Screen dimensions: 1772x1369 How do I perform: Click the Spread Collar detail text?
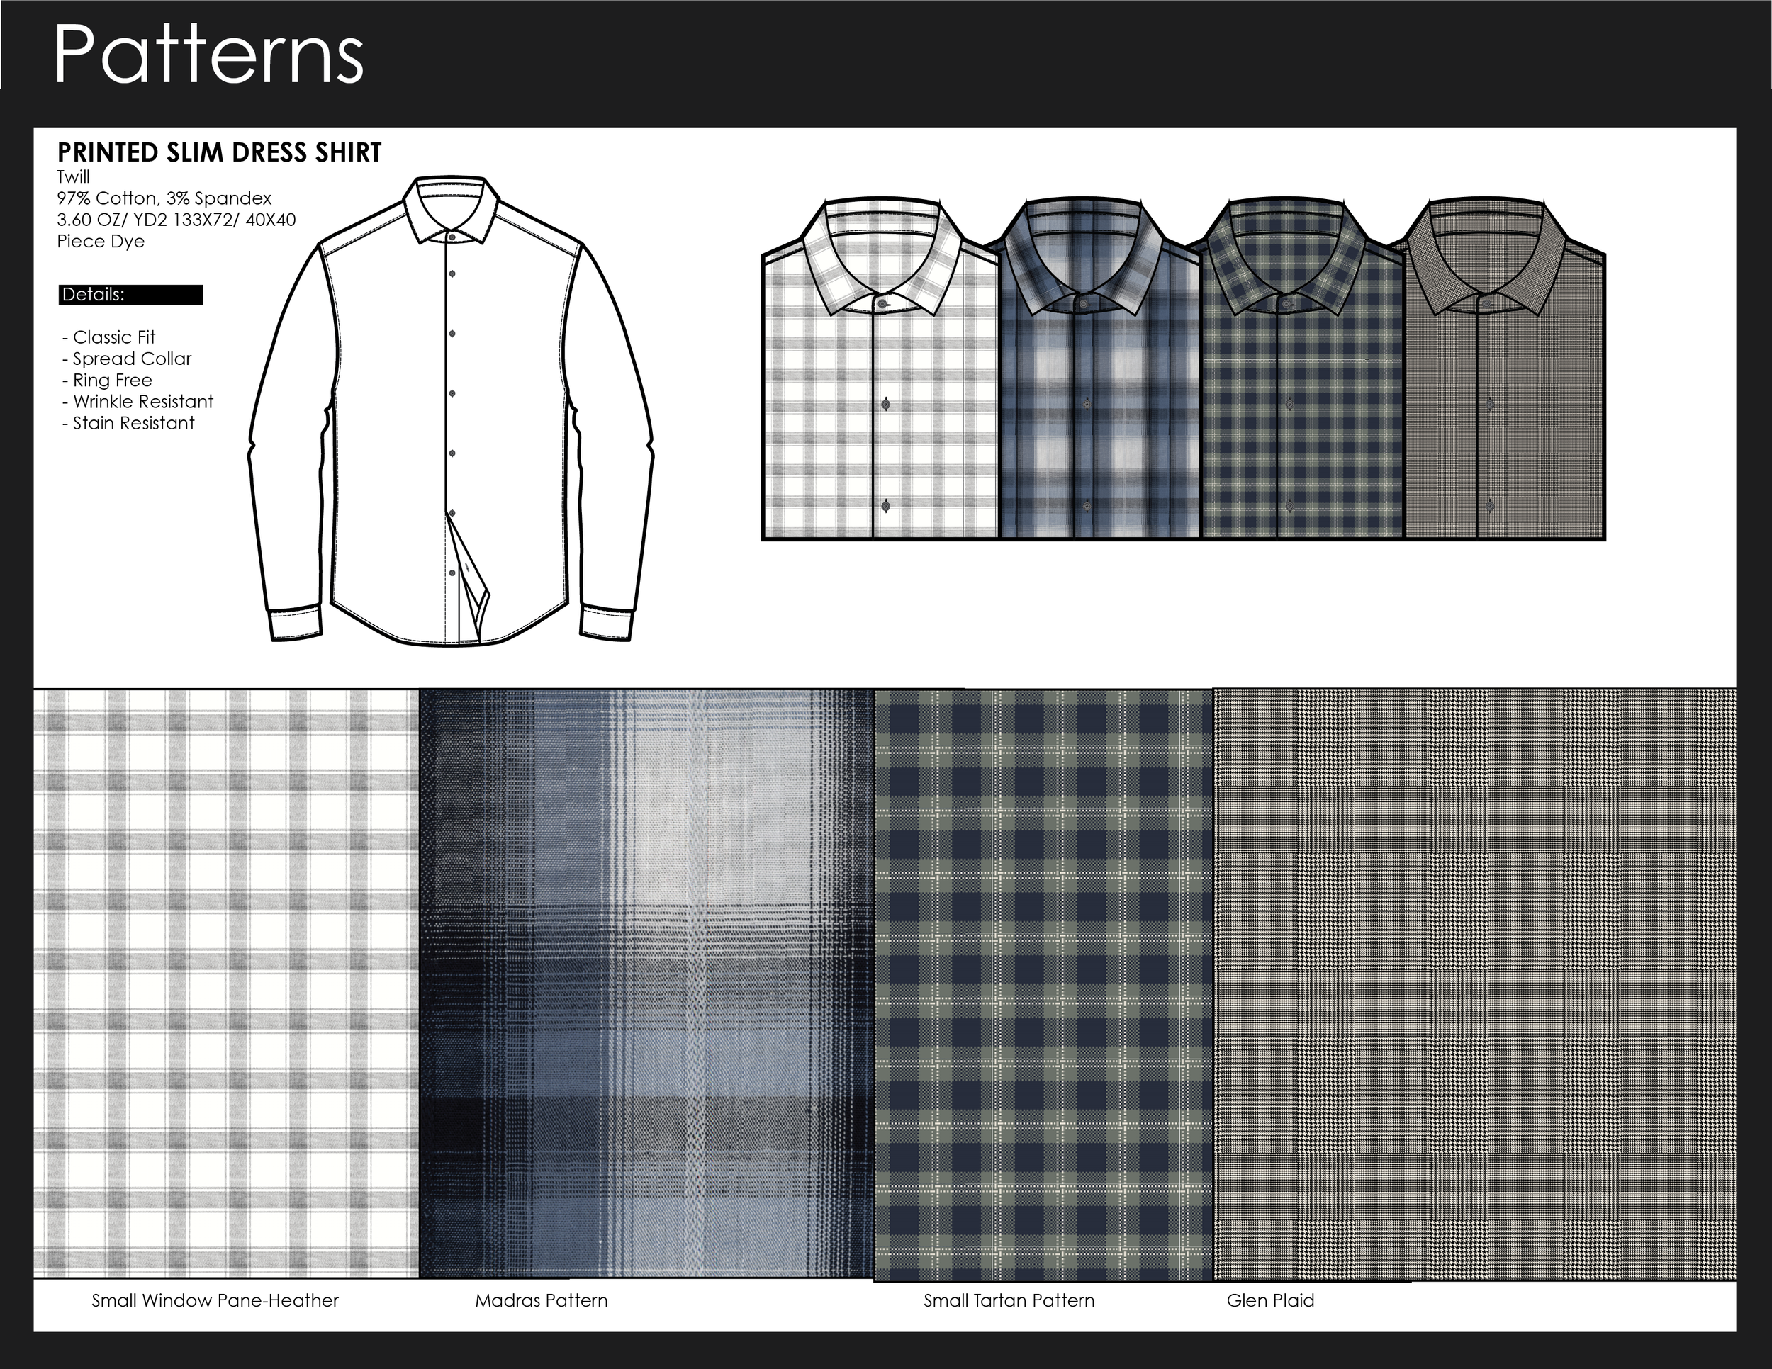[x=131, y=359]
